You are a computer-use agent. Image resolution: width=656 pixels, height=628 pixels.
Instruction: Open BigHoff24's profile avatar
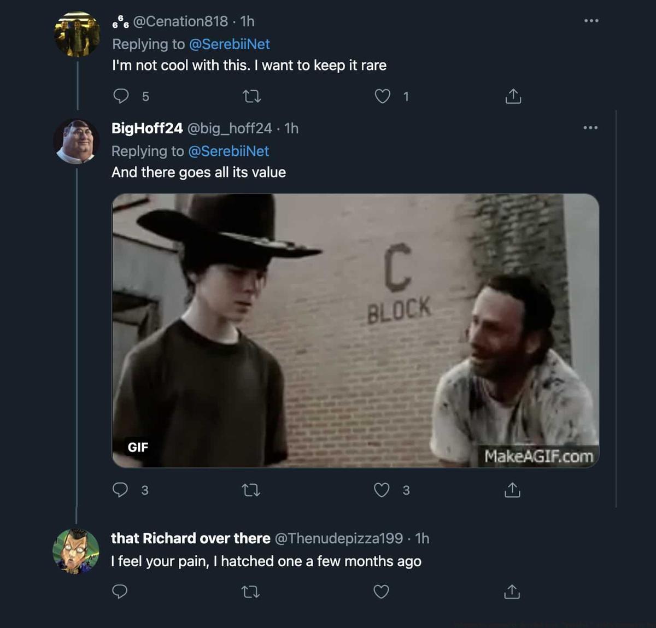[77, 142]
